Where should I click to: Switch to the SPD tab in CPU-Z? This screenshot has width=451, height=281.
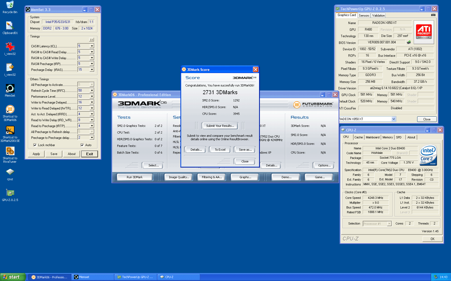[x=399, y=137]
